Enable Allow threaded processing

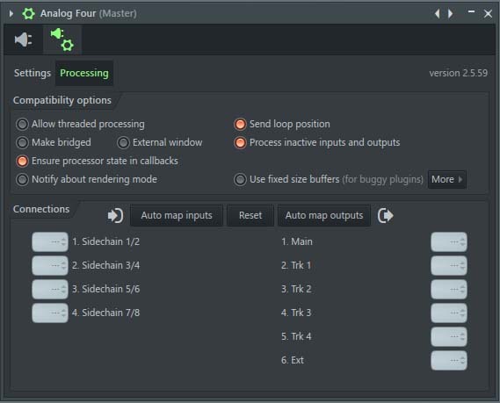[22, 125]
